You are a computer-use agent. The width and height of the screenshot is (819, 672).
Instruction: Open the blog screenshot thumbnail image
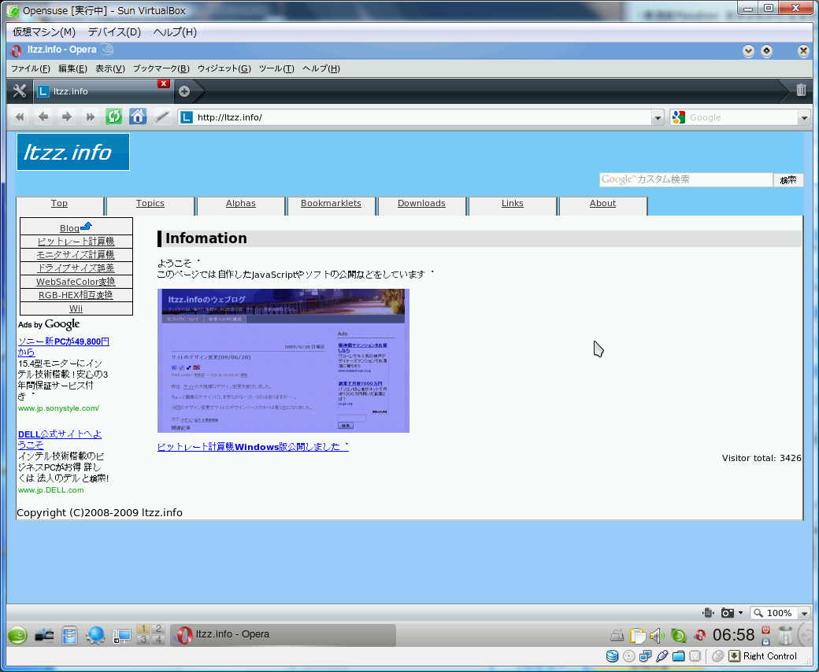pos(283,360)
